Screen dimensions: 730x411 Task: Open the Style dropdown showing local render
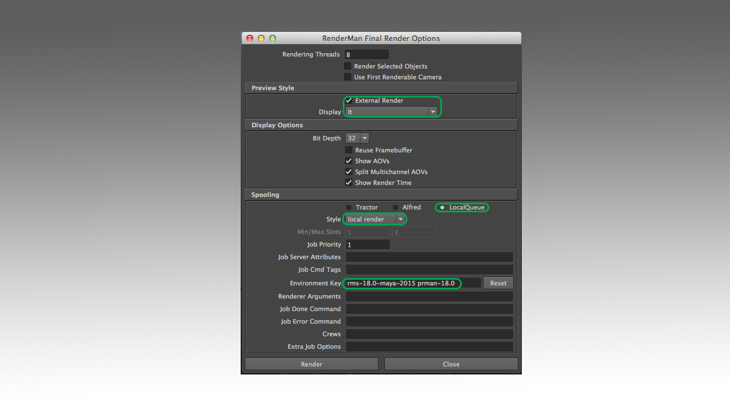(375, 219)
